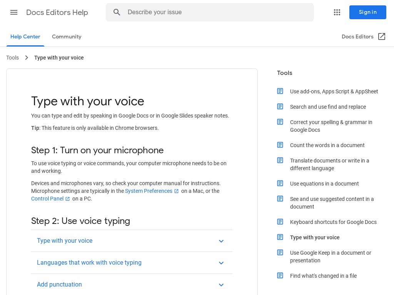This screenshot has height=295, width=394.
Task: Switch to the Help Center tab
Action: pyautogui.click(x=25, y=36)
